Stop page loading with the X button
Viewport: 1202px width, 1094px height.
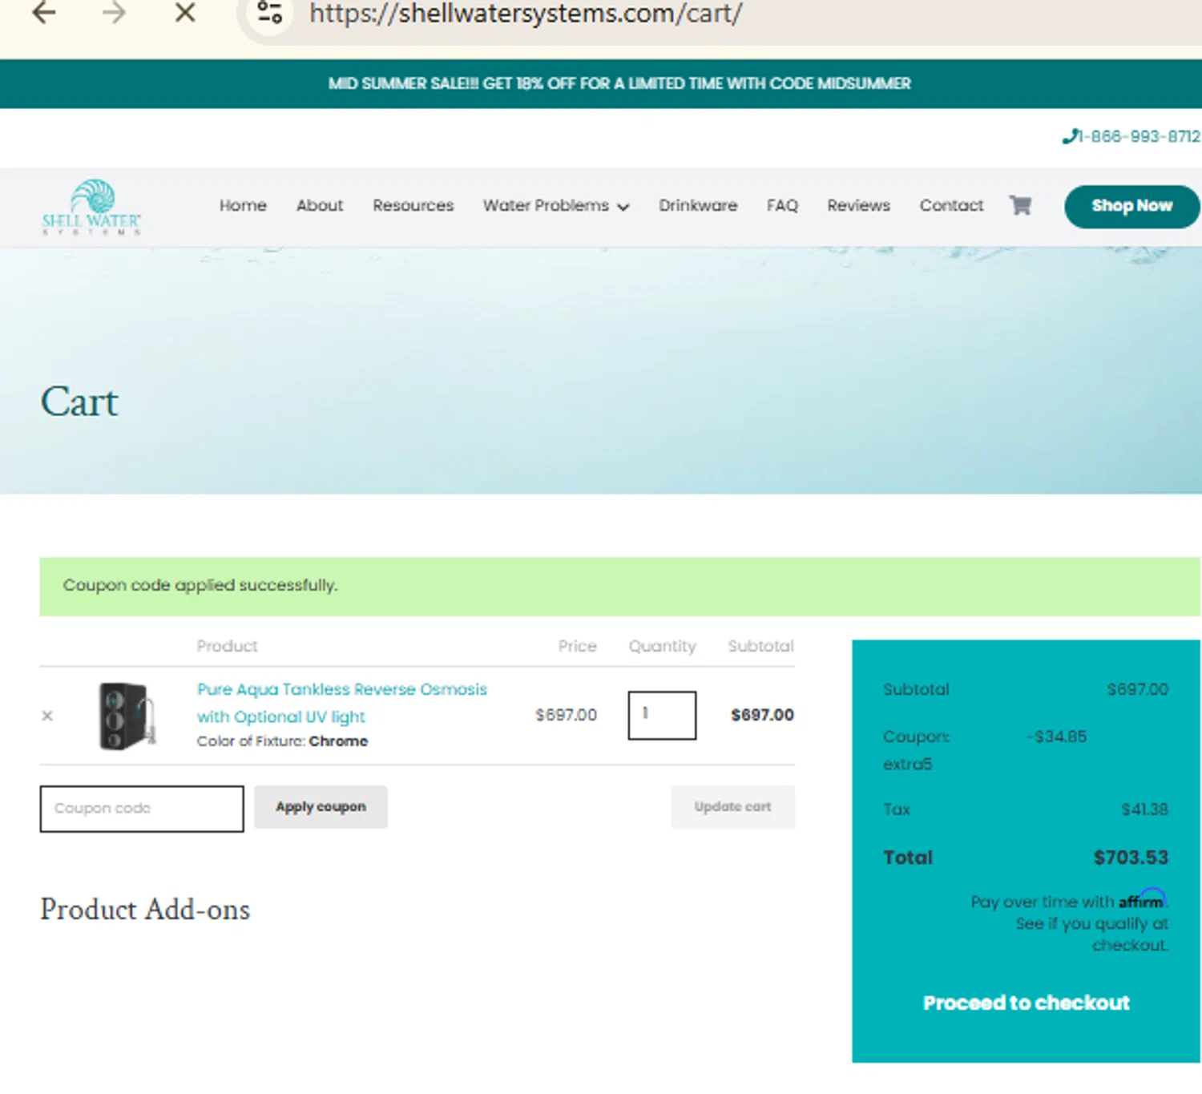(185, 12)
